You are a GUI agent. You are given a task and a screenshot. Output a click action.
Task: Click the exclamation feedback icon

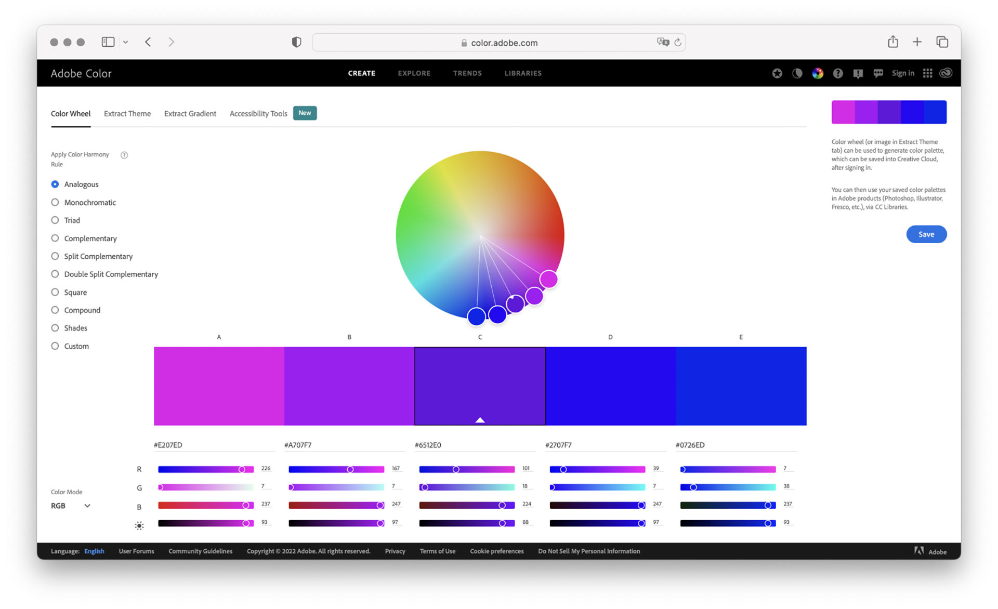click(x=858, y=73)
